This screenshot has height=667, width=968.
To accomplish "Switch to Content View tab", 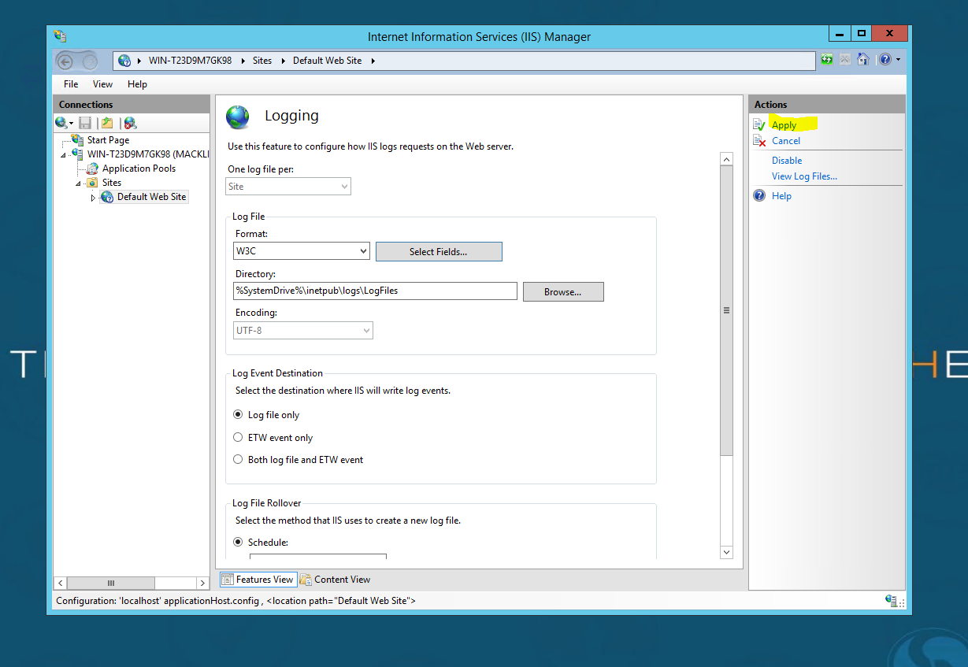I will tap(335, 580).
